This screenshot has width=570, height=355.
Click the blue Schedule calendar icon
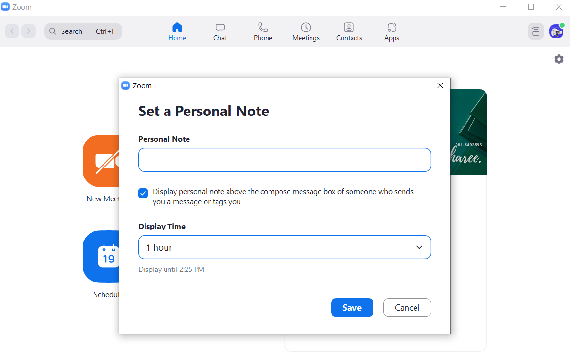101,256
